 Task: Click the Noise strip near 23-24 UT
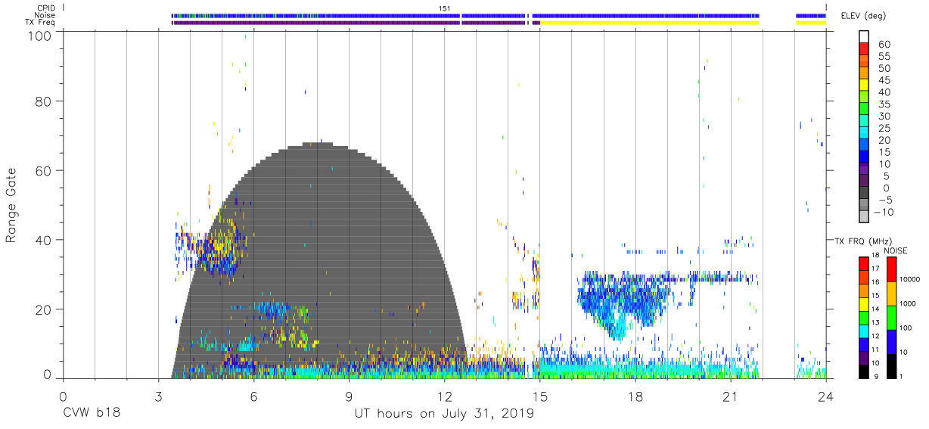pyautogui.click(x=811, y=15)
